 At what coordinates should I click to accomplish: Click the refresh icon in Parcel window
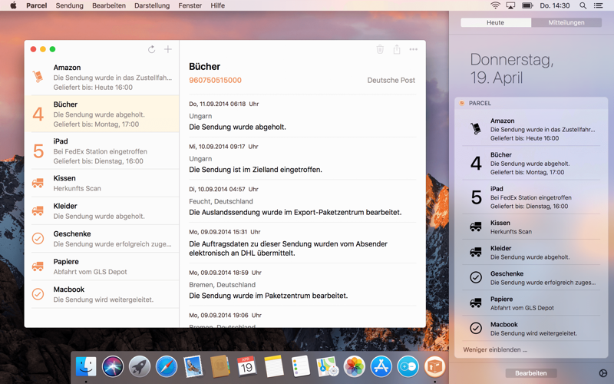151,49
